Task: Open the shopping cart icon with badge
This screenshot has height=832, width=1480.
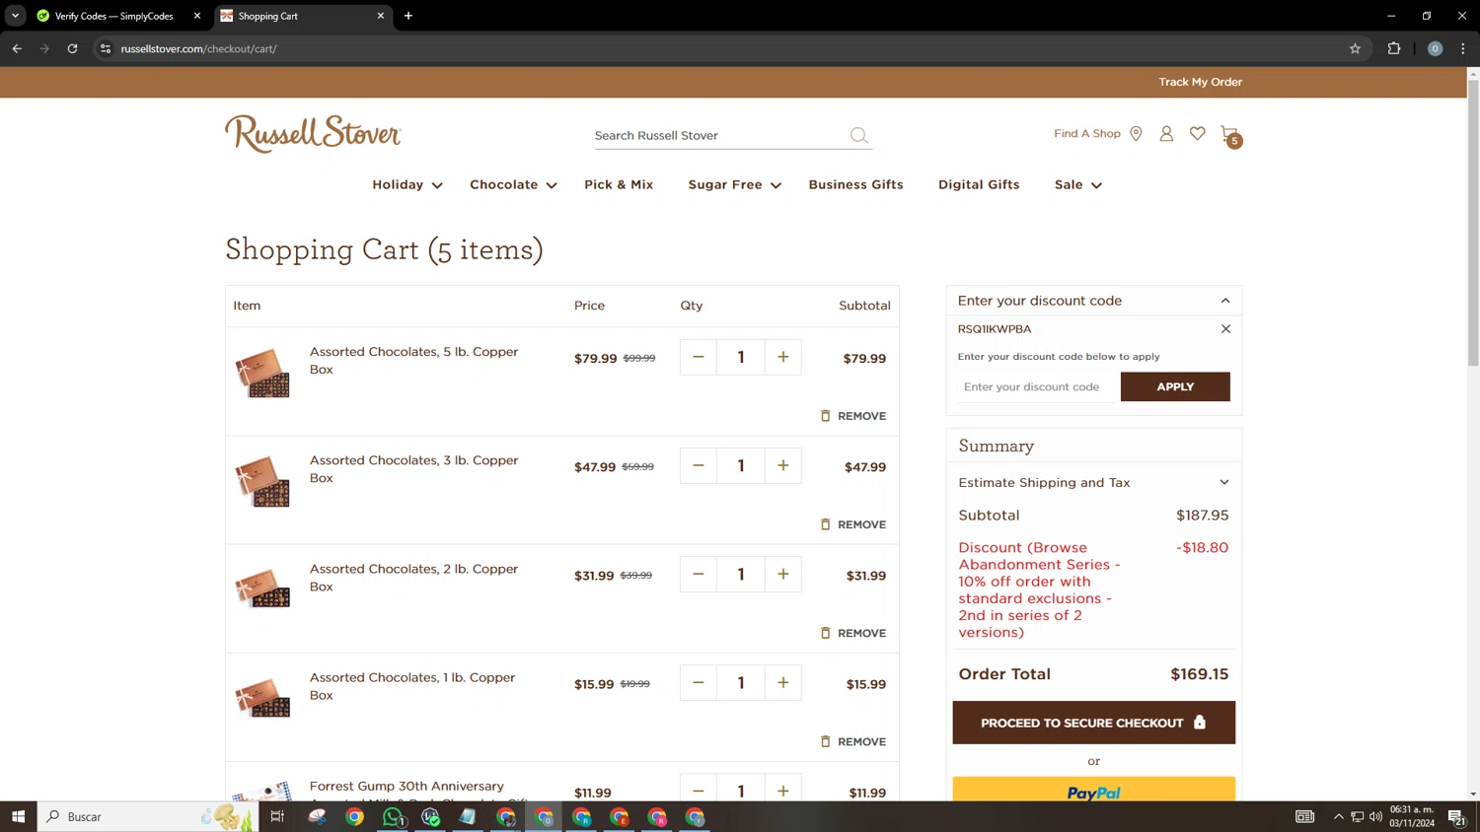Action: tap(1230, 135)
